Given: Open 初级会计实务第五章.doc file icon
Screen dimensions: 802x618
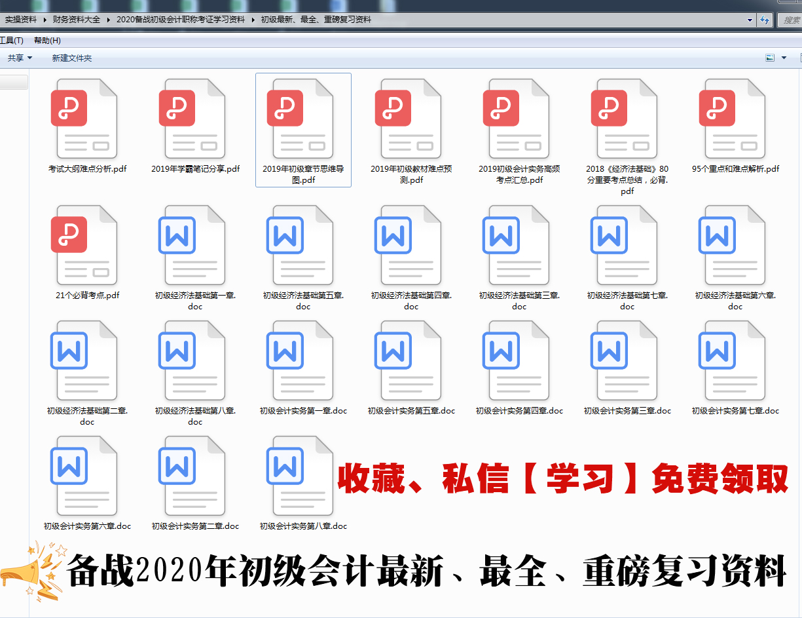Looking at the screenshot, I should click(411, 360).
